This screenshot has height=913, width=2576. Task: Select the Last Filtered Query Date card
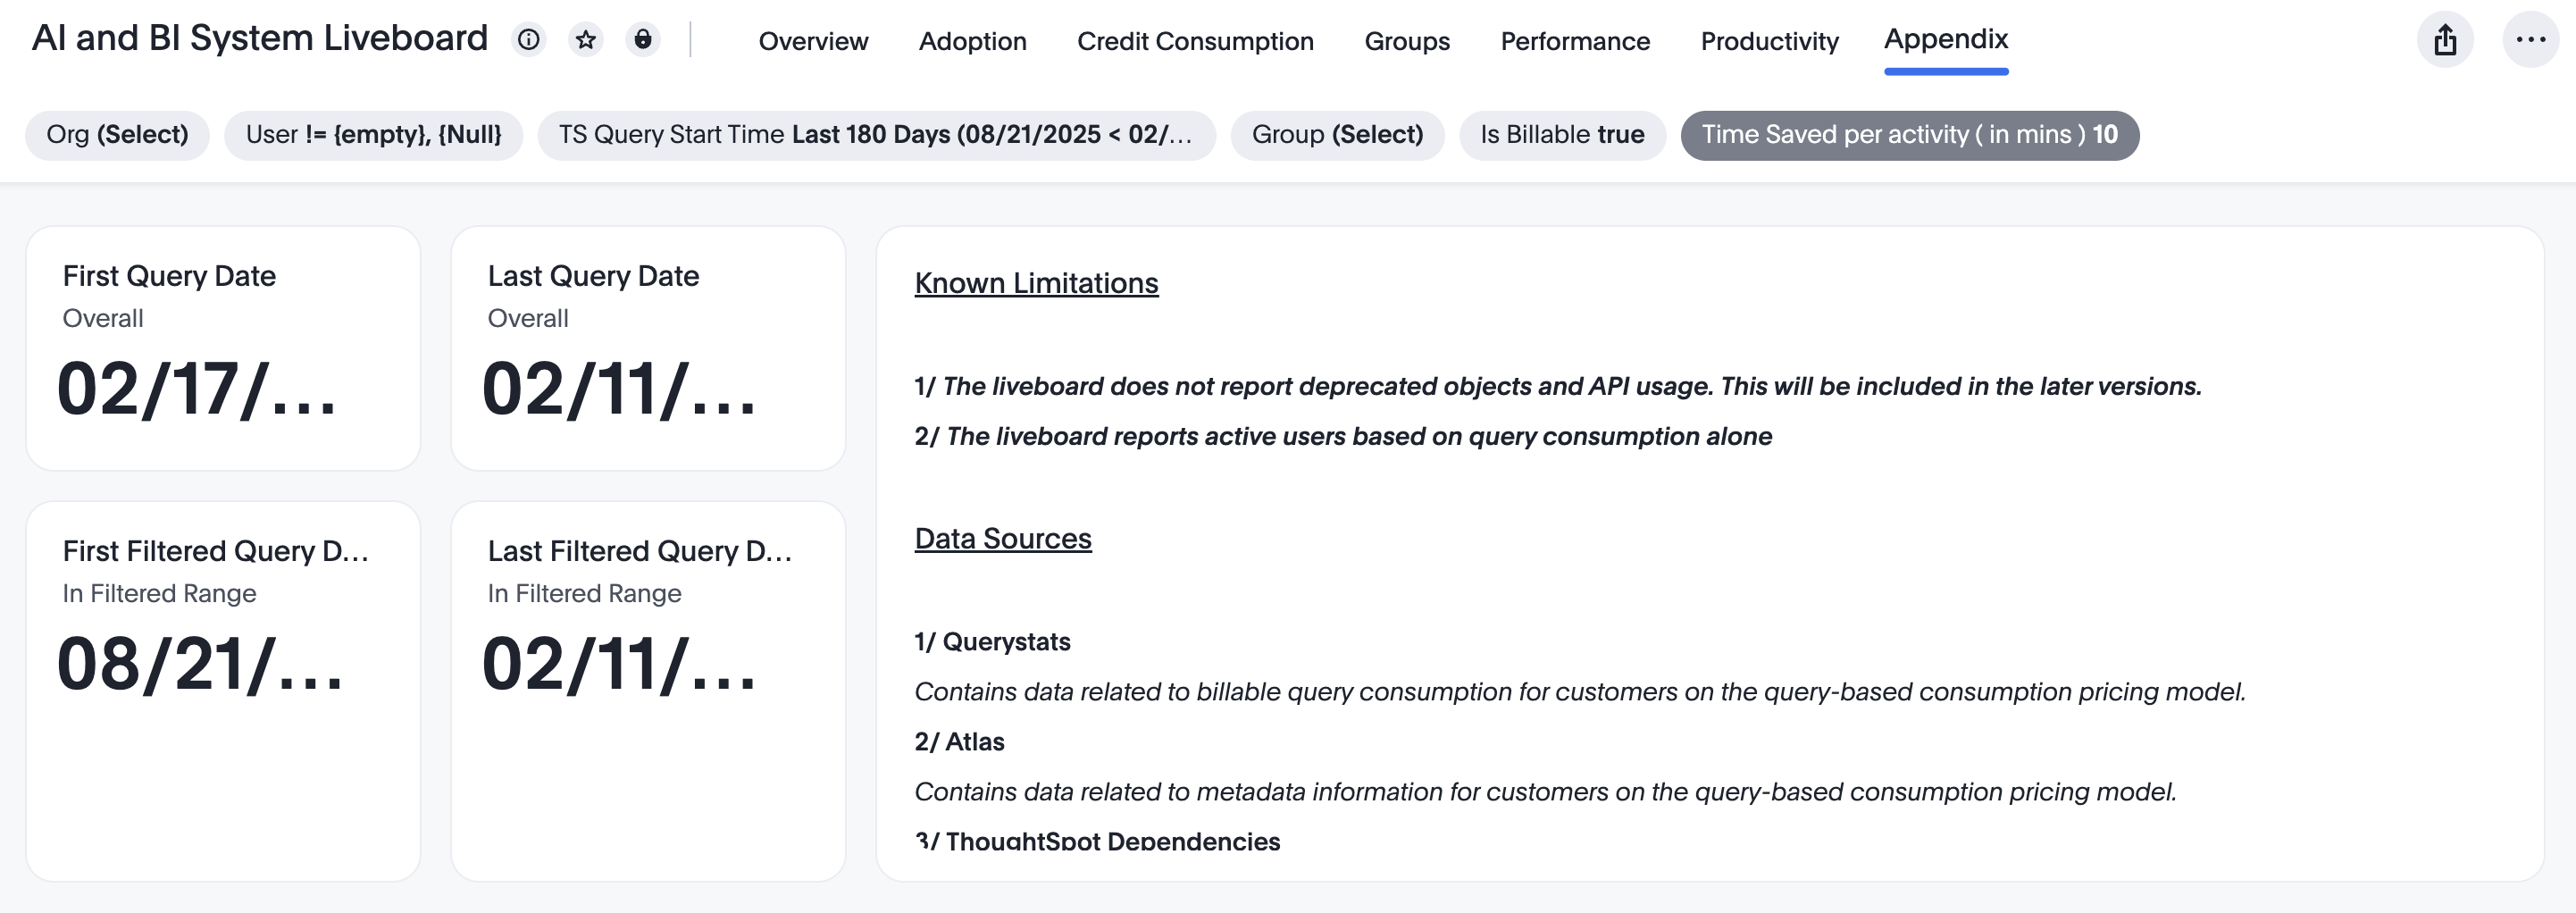[x=648, y=690]
